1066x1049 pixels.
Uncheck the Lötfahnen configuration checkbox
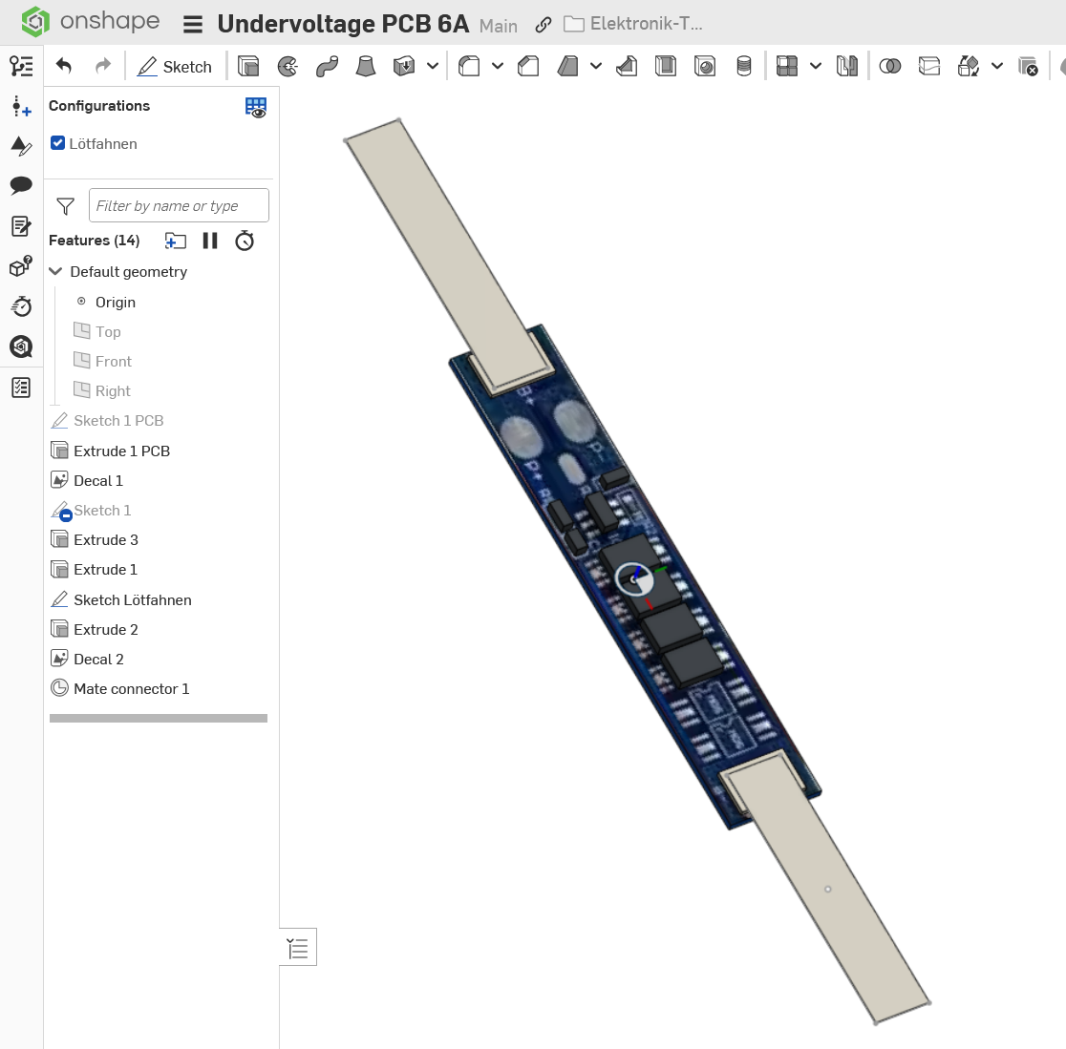[57, 143]
